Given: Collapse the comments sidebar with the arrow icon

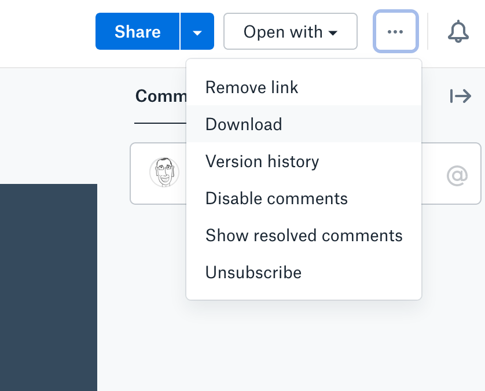Looking at the screenshot, I should coord(461,96).
